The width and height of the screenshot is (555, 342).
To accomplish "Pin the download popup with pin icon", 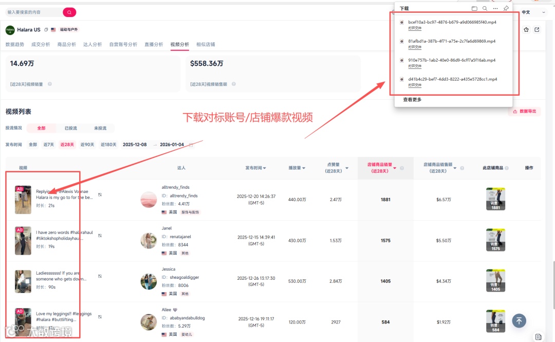I will tap(506, 9).
